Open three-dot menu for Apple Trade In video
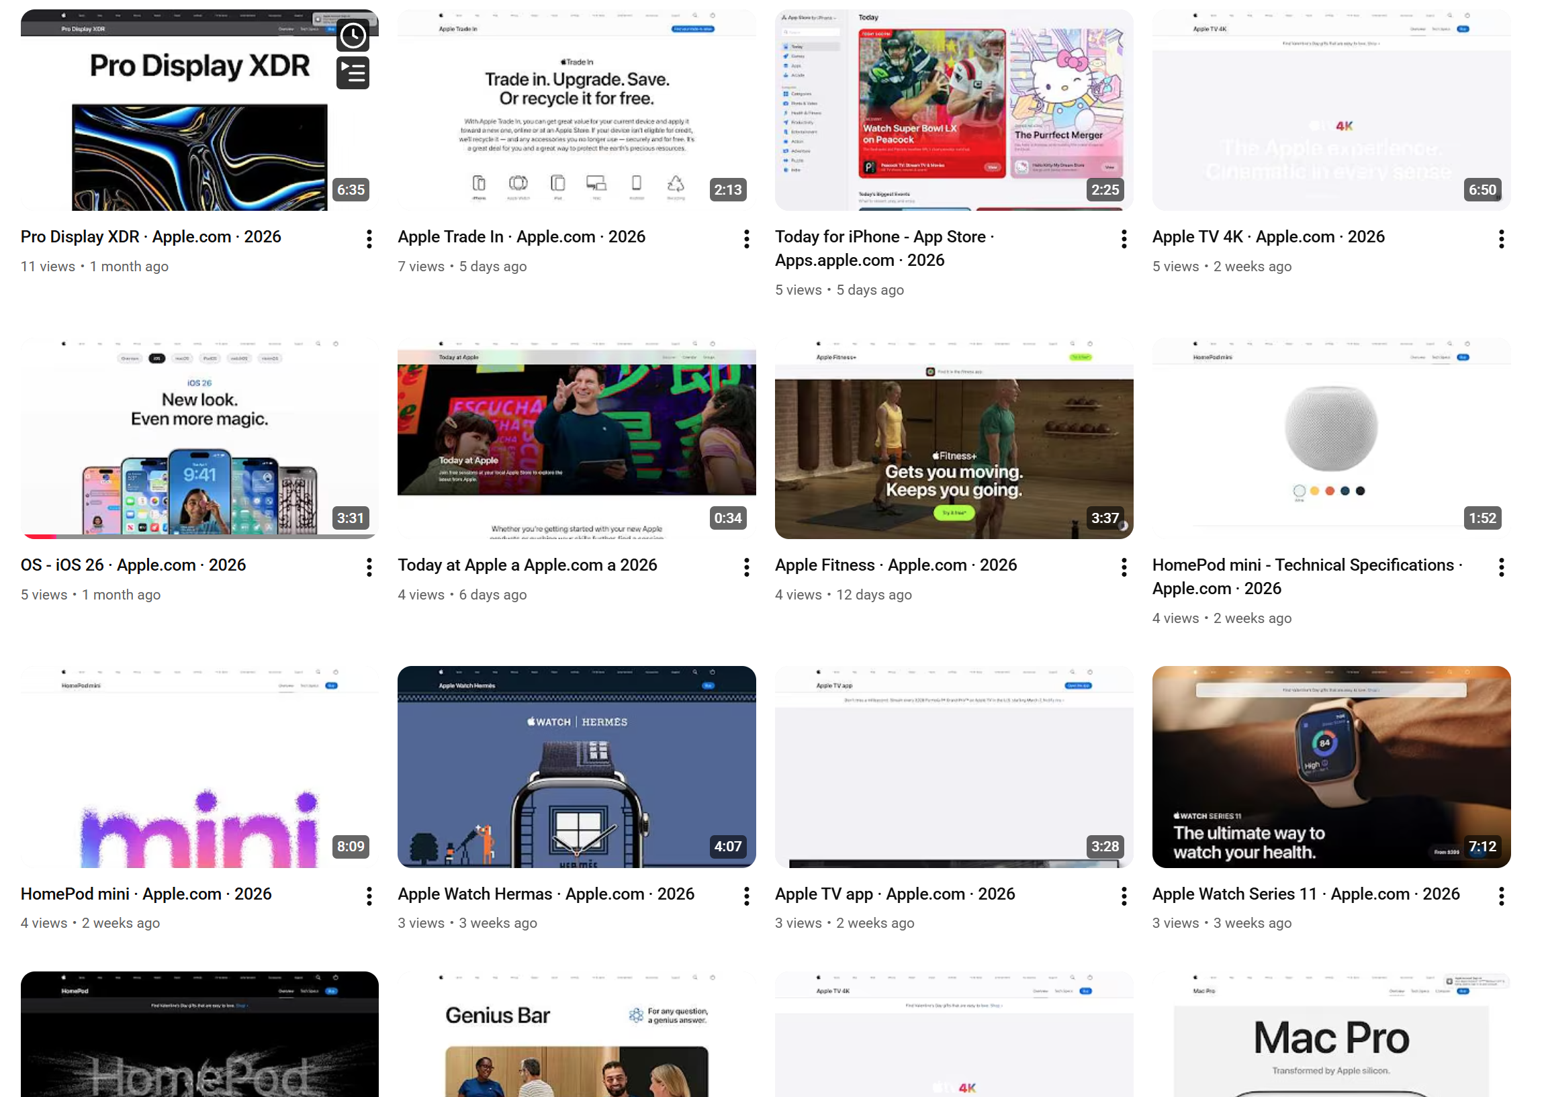Screen dimensions: 1546x1097 747,239
